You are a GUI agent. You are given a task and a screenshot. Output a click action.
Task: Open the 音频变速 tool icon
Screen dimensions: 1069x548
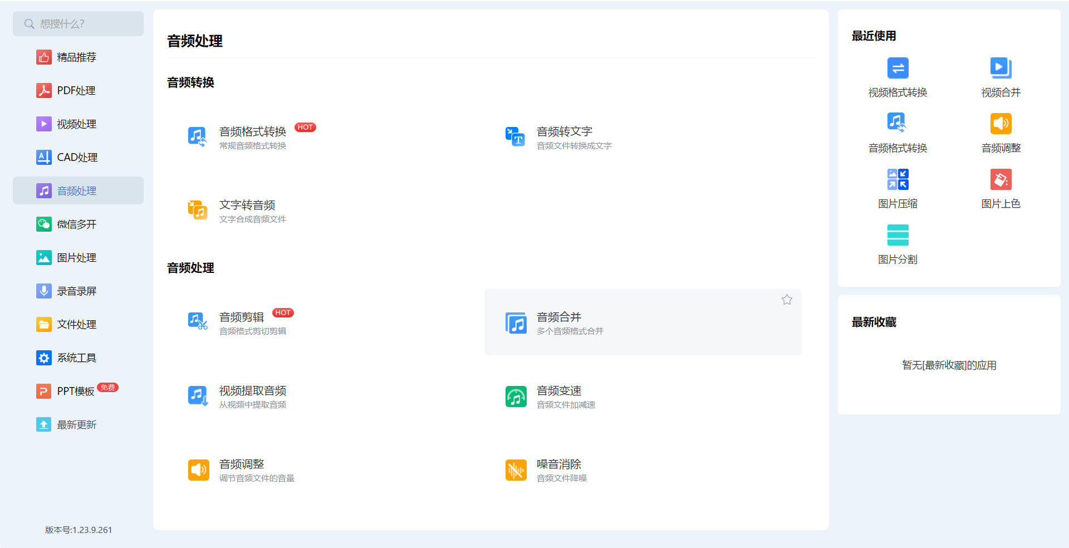[x=516, y=397]
